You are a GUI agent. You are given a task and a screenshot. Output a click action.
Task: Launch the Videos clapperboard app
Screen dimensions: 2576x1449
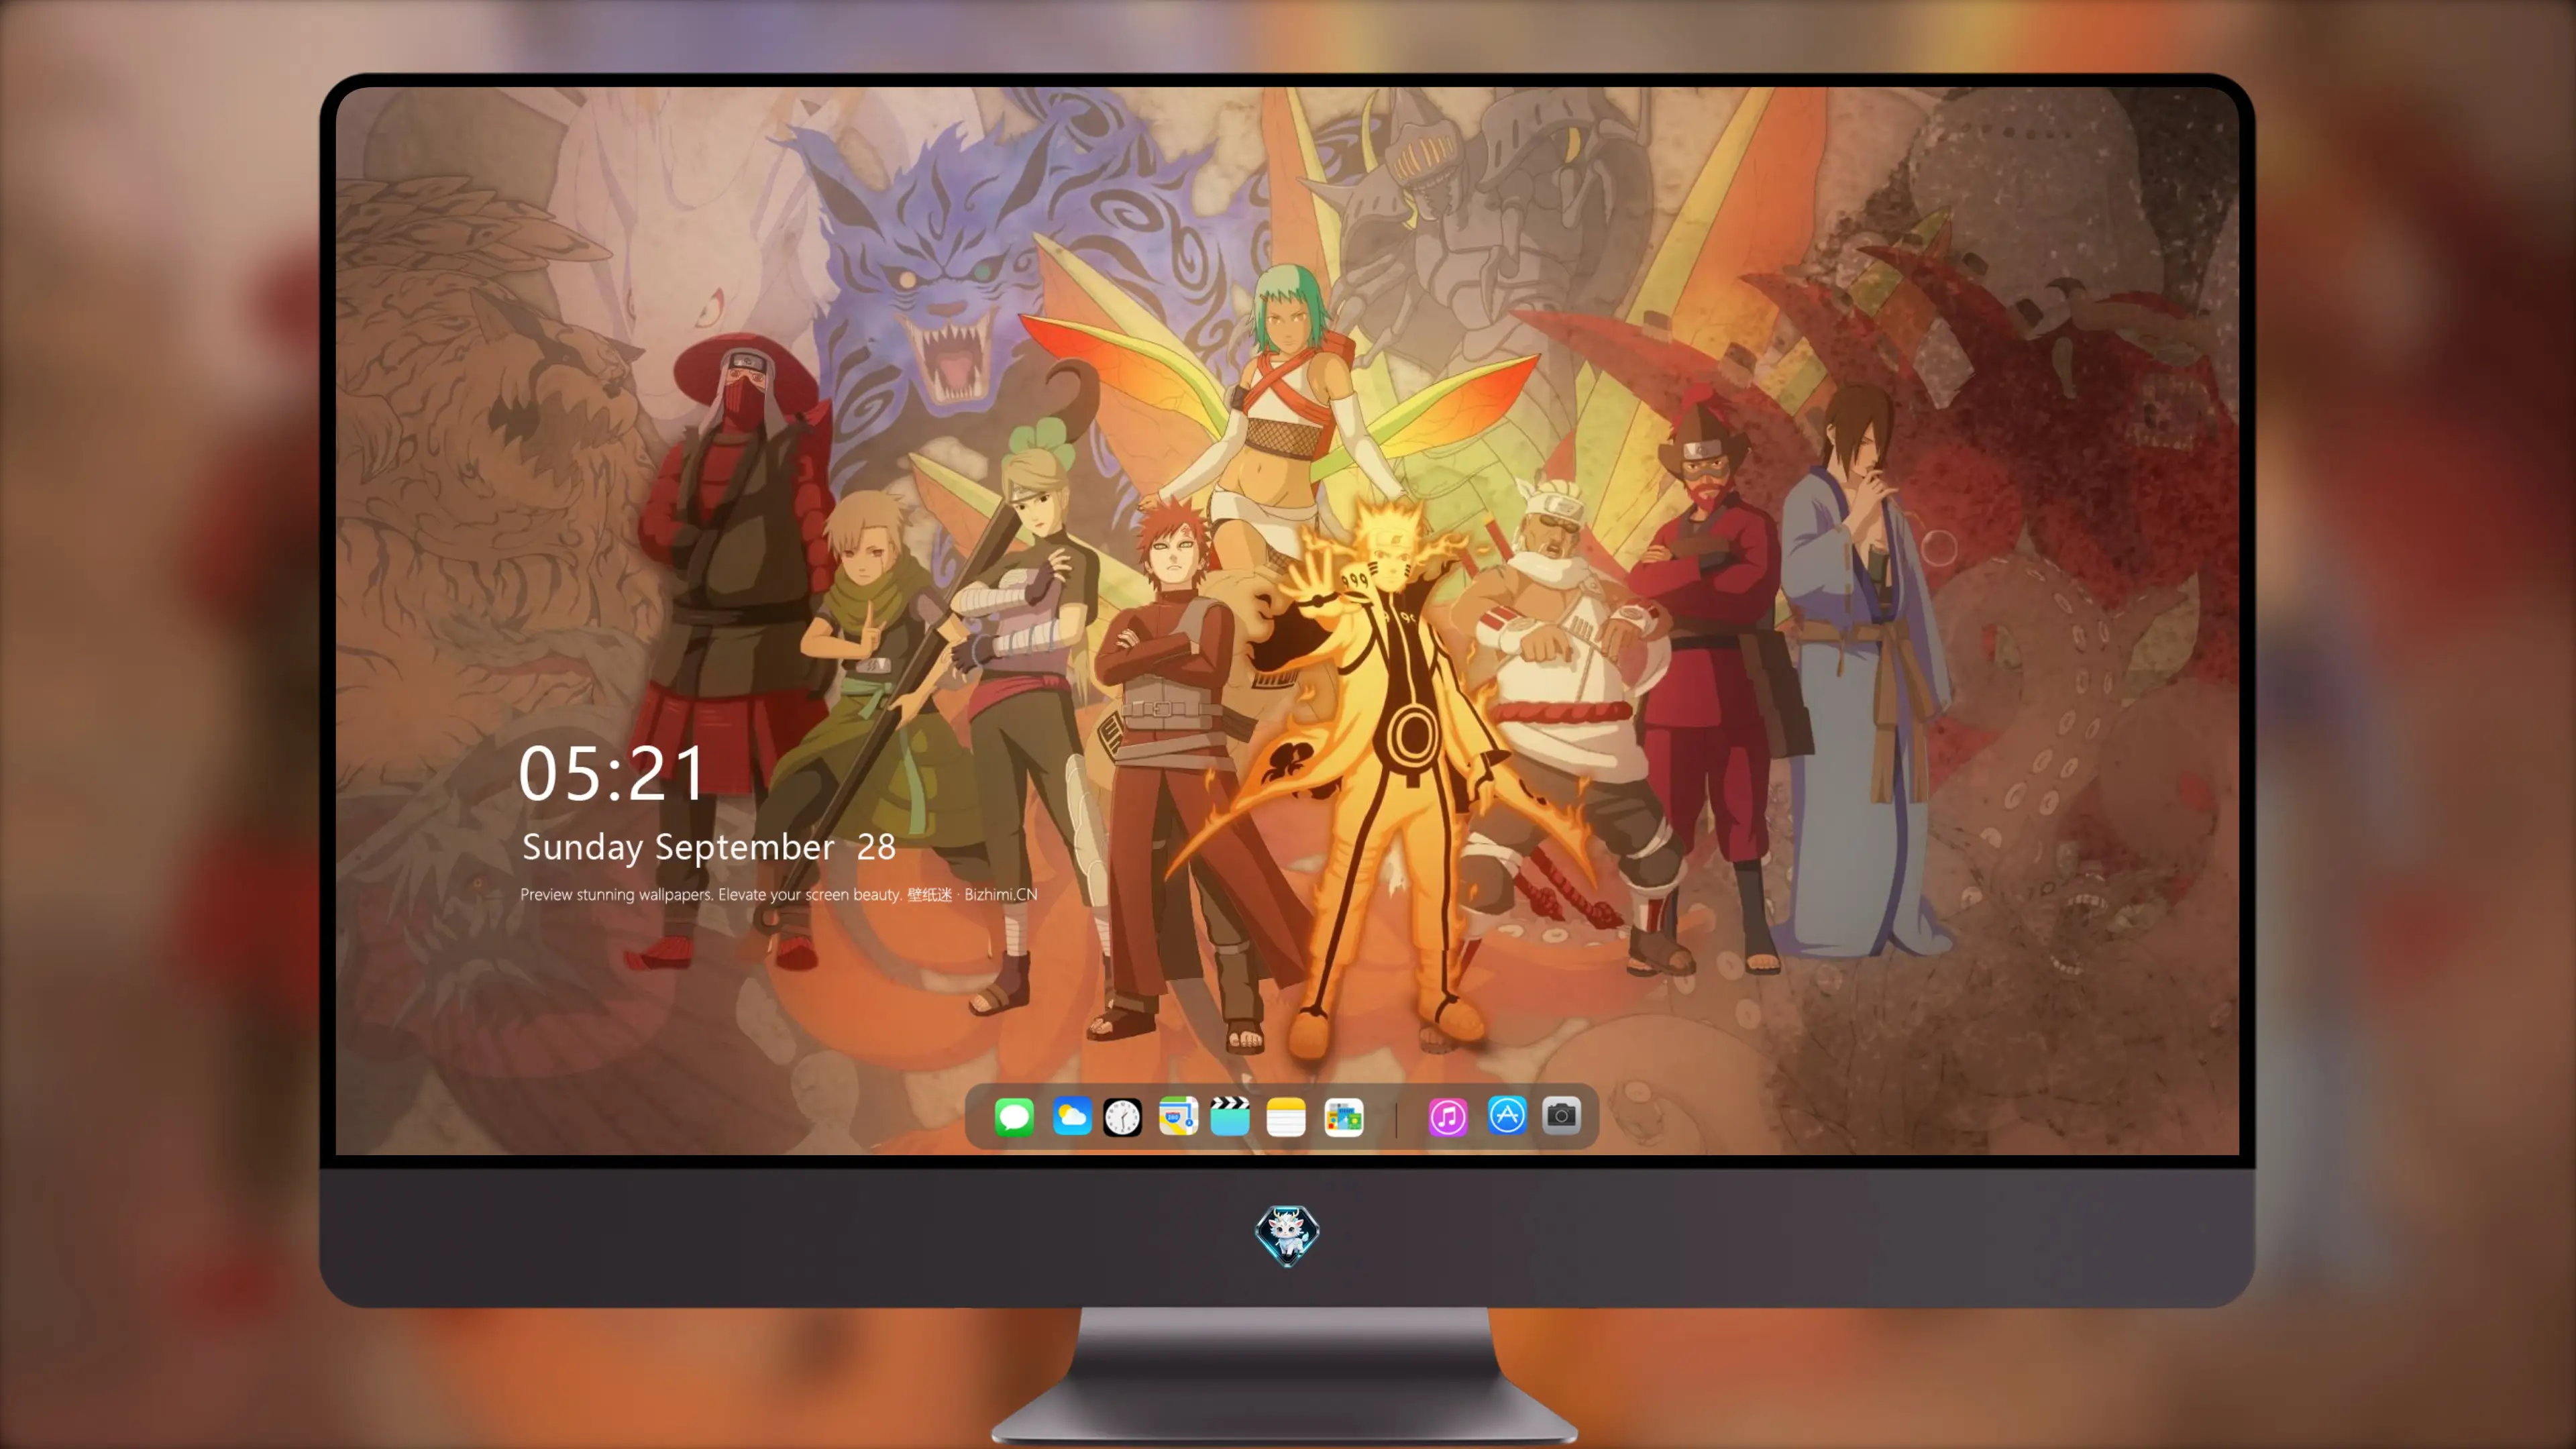[1230, 1116]
